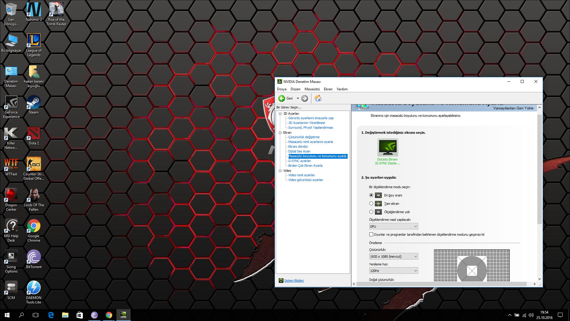Open Video renk ayarları page
Image resolution: width=570 pixels, height=321 pixels.
click(302, 175)
